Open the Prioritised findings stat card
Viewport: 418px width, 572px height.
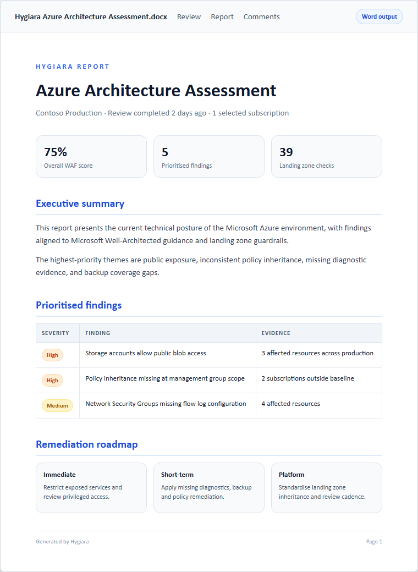point(209,157)
